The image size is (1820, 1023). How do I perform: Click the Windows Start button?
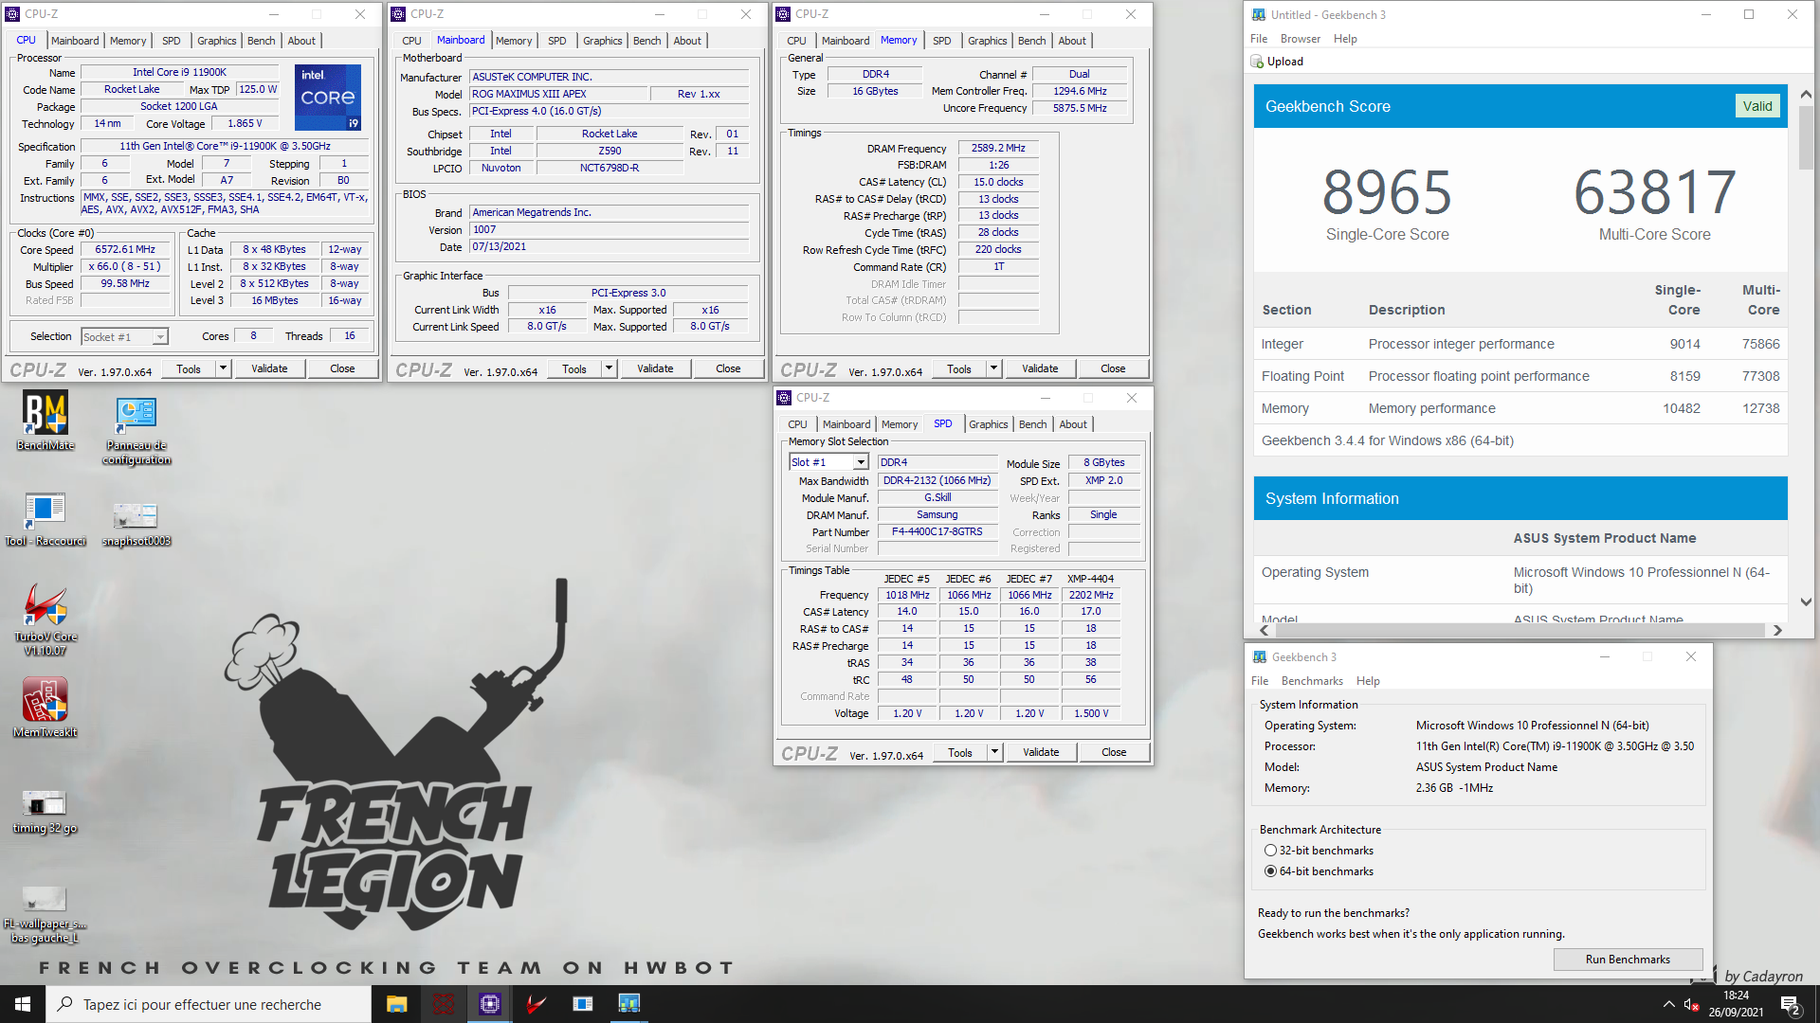pyautogui.click(x=23, y=1004)
